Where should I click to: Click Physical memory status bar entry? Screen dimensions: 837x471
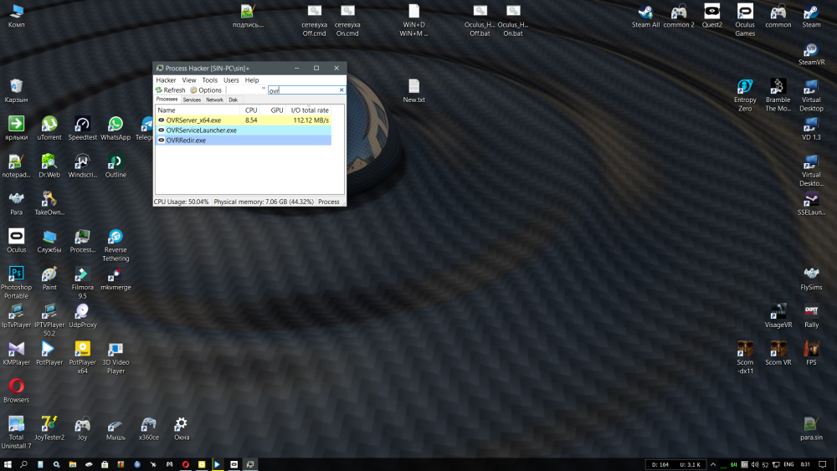click(264, 202)
